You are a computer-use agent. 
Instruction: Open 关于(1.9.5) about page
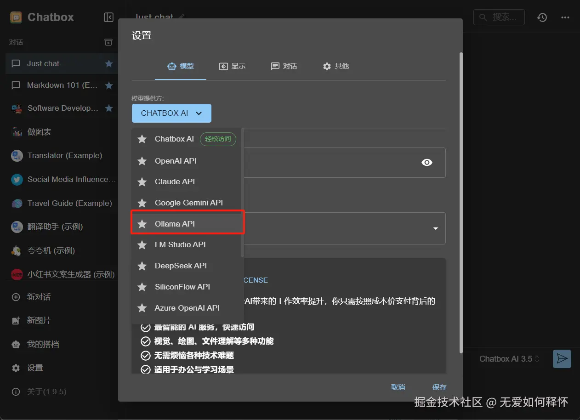[x=62, y=392]
